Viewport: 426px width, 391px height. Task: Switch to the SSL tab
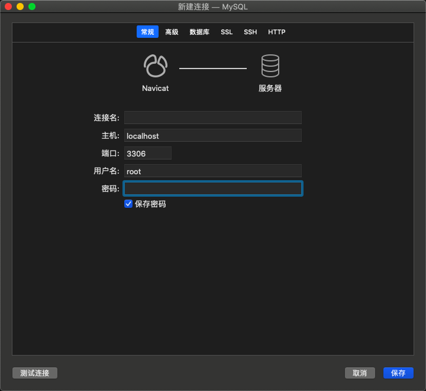(227, 32)
